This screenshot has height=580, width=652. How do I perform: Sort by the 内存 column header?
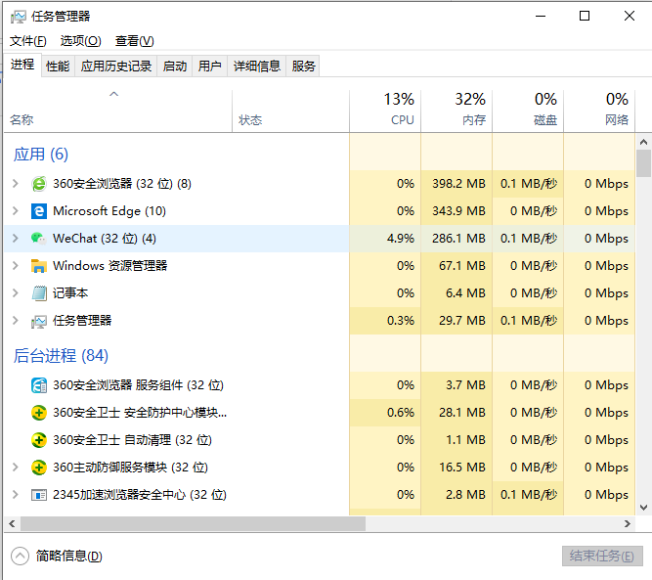pyautogui.click(x=456, y=111)
